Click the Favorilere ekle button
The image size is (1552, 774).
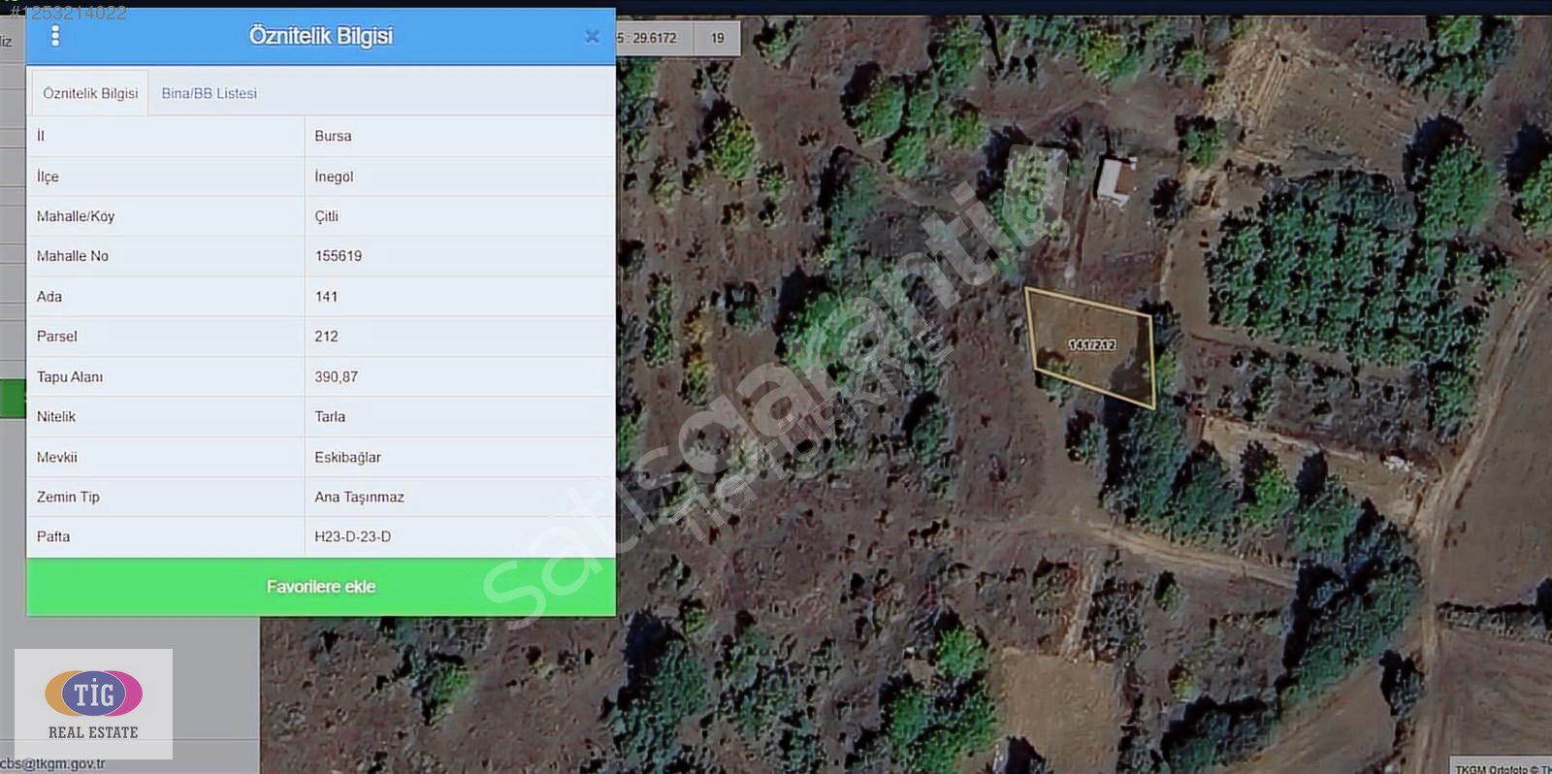[x=321, y=587]
